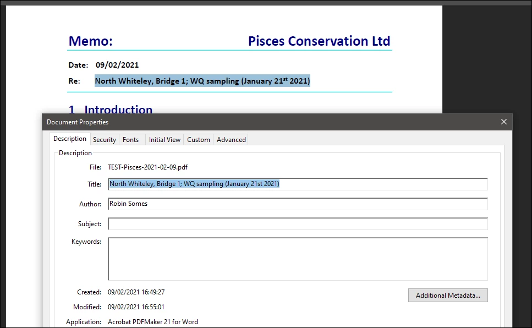Click the Memo: heading in the document
The width and height of the screenshot is (532, 328).
coord(91,41)
